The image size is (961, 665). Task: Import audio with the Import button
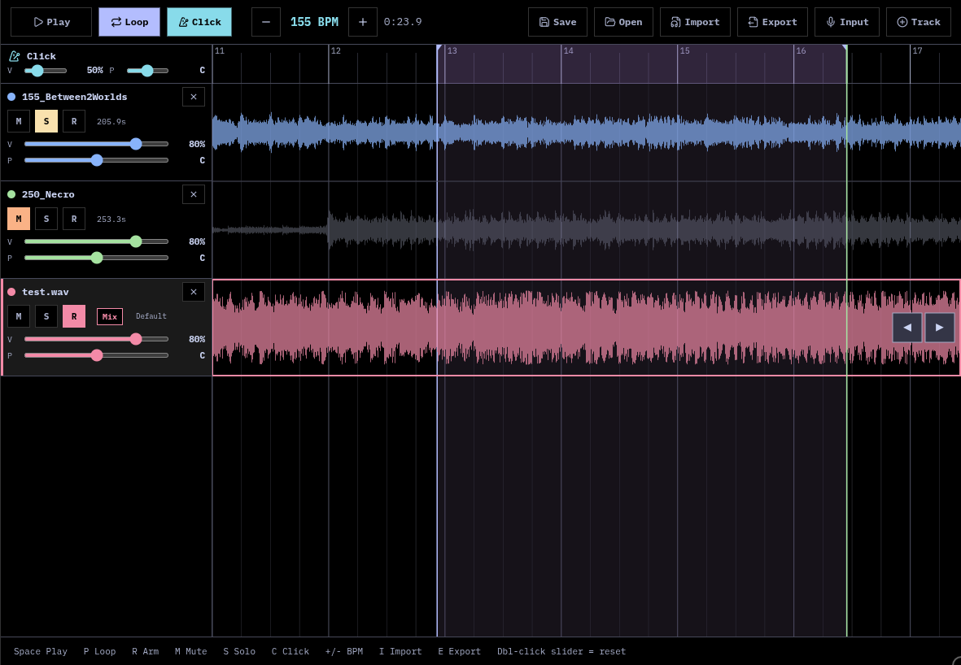click(x=695, y=22)
